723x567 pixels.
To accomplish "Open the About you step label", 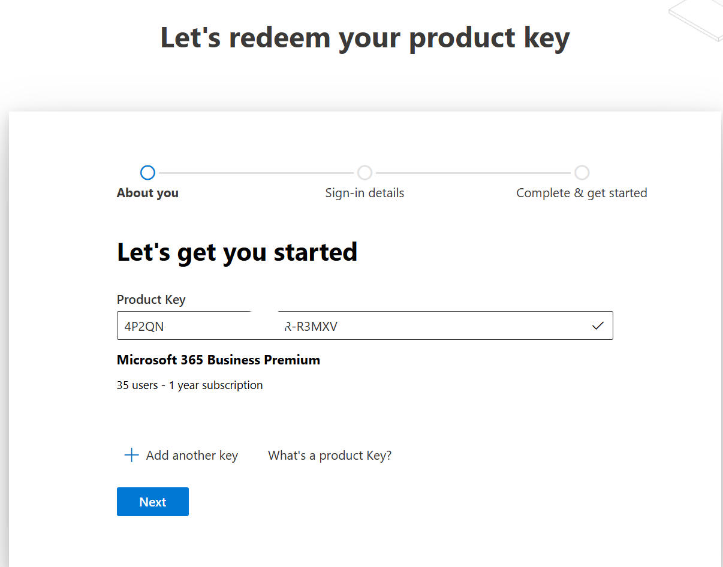I will (x=147, y=193).
